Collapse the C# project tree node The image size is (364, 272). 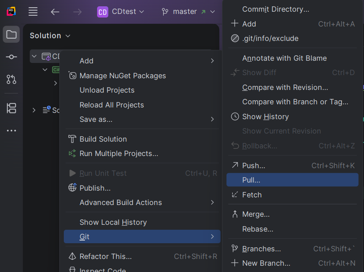pyautogui.click(x=45, y=69)
